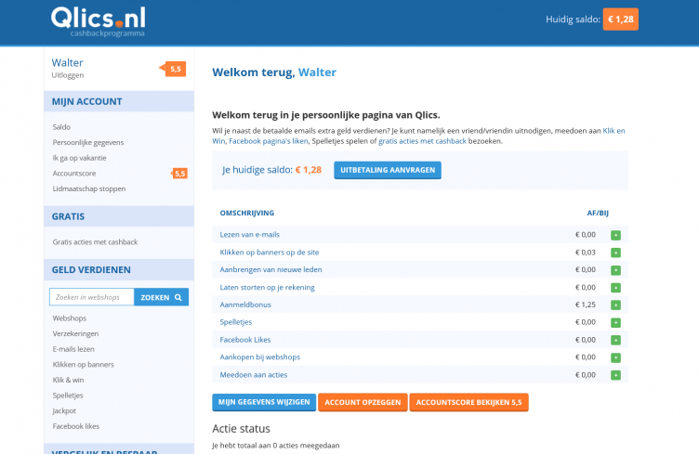Open Accountscore bekijken 5,5 button
Viewport: 699px width, 454px height.
coord(469,402)
